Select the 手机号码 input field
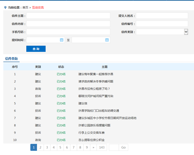 point(68,32)
